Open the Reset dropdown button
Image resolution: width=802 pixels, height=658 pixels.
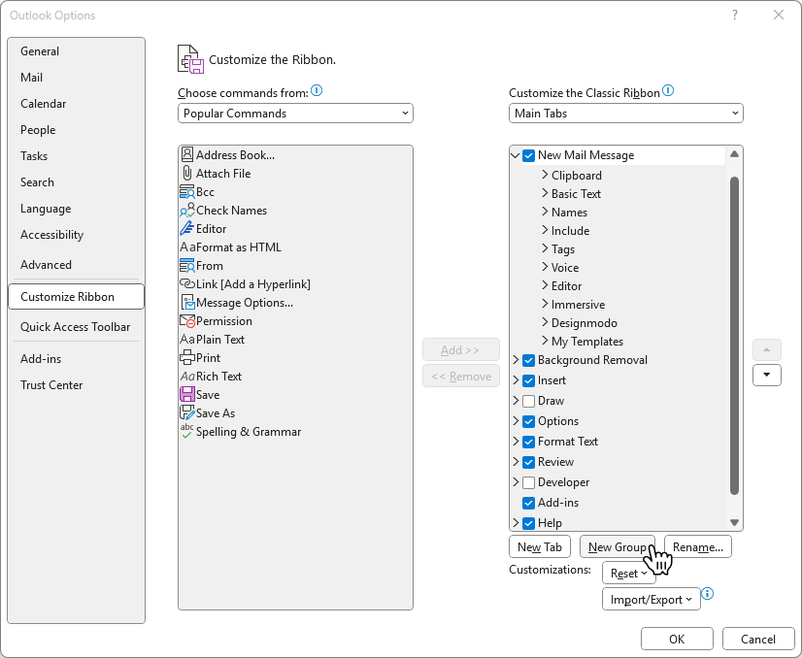pyautogui.click(x=628, y=574)
